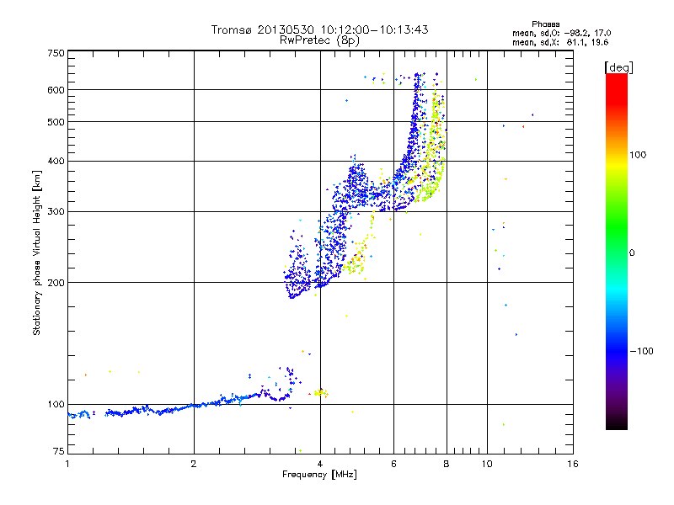The image size is (674, 505).
Task: Click the 'mean, sd,O: -98.2, 17.0' line
Action: [x=561, y=33]
